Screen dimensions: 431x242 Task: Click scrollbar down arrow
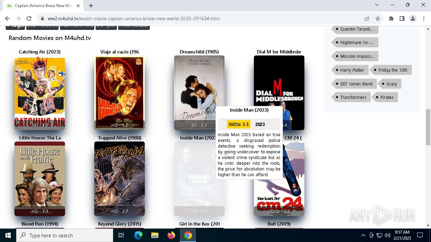click(428, 226)
